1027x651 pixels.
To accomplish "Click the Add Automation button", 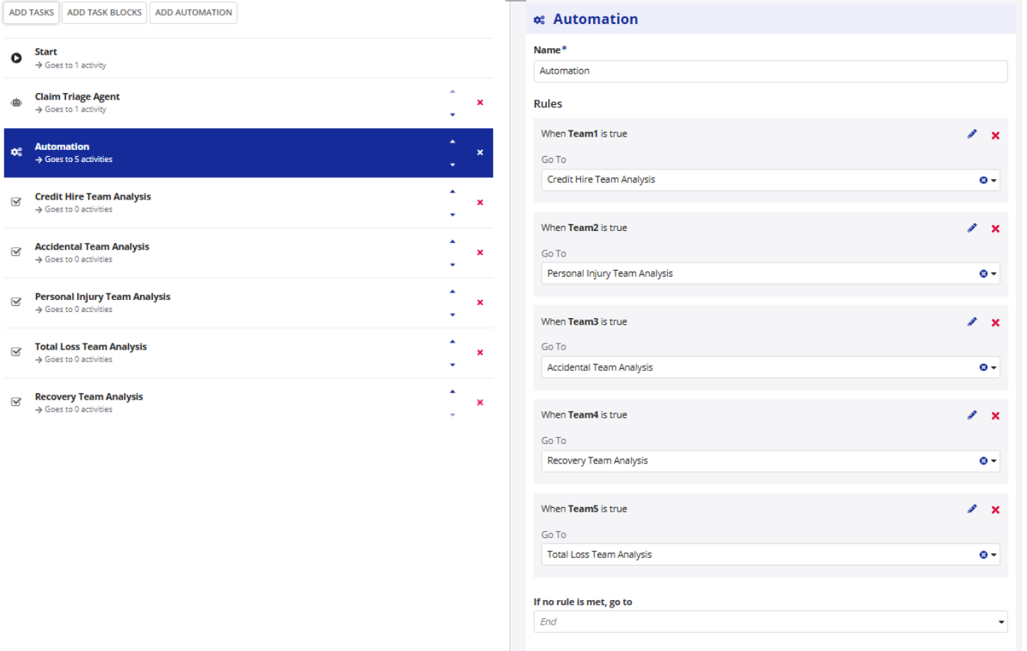I will click(193, 13).
